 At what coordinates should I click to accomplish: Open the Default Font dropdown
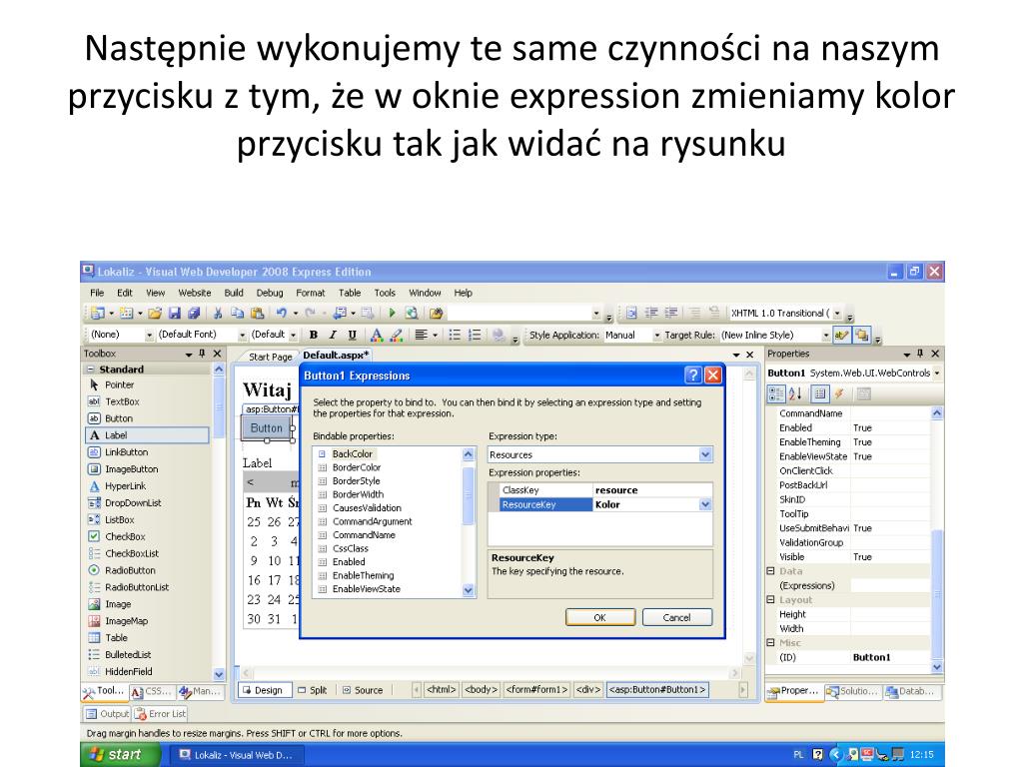point(242,336)
